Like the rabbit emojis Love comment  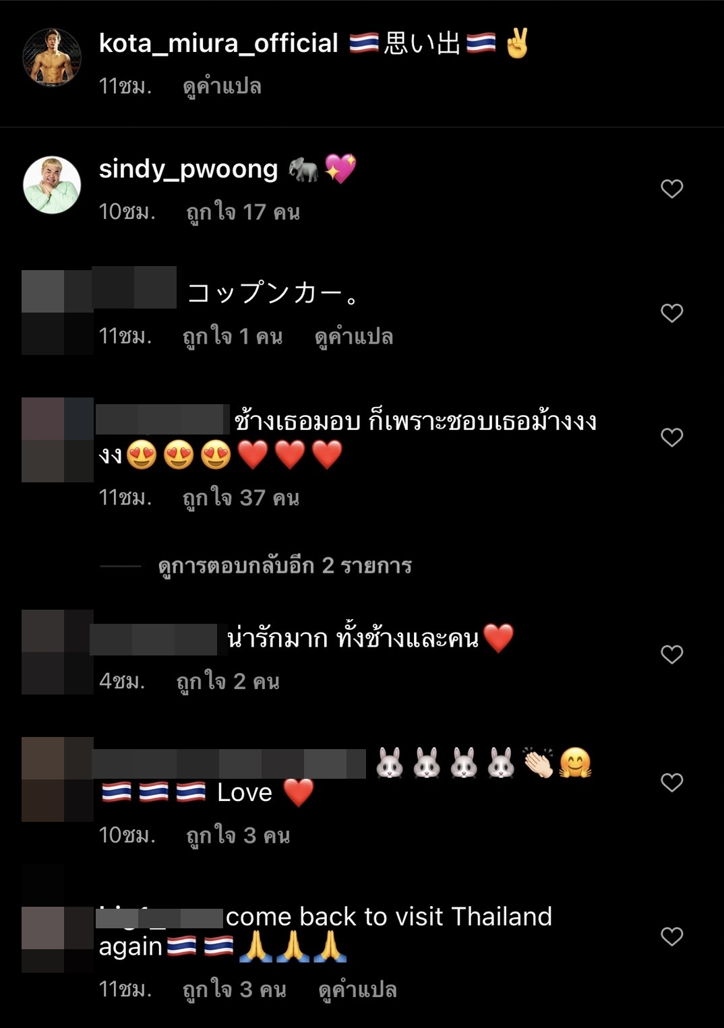pyautogui.click(x=671, y=782)
